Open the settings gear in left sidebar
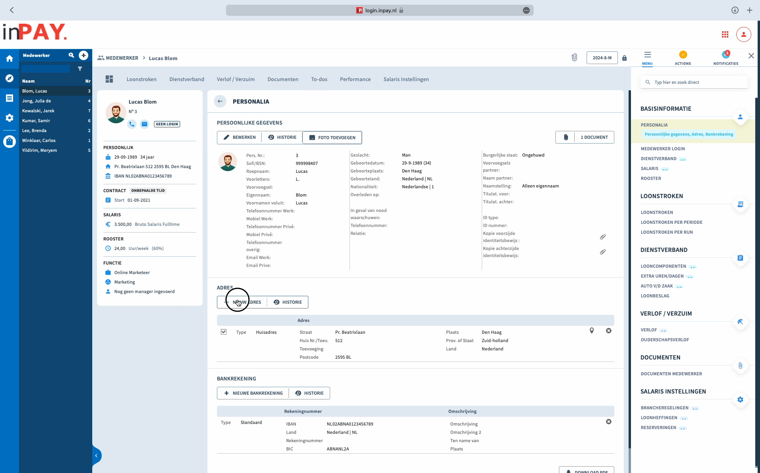This screenshot has width=760, height=473. [9, 118]
